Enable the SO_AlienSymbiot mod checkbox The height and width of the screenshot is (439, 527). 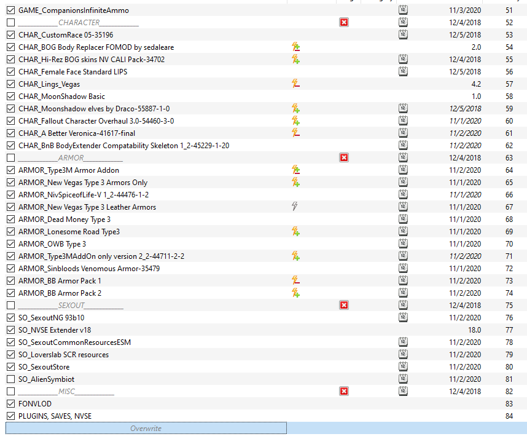tap(11, 379)
